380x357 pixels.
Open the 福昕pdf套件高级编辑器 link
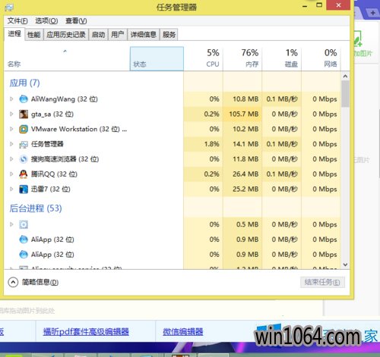(86, 331)
